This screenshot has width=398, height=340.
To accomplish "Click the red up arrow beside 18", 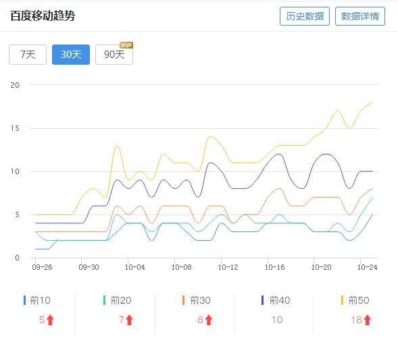I will [368, 320].
